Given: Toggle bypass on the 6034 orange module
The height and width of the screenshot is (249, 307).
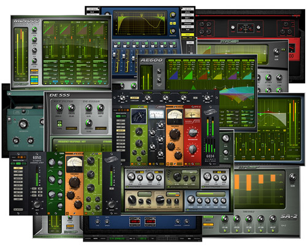Looking at the screenshot, I should (x=168, y=164).
